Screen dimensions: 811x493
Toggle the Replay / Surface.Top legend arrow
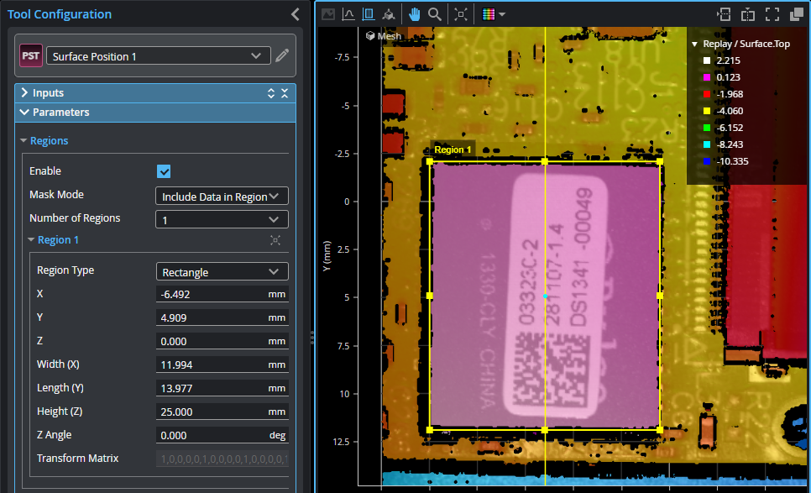[x=694, y=44]
